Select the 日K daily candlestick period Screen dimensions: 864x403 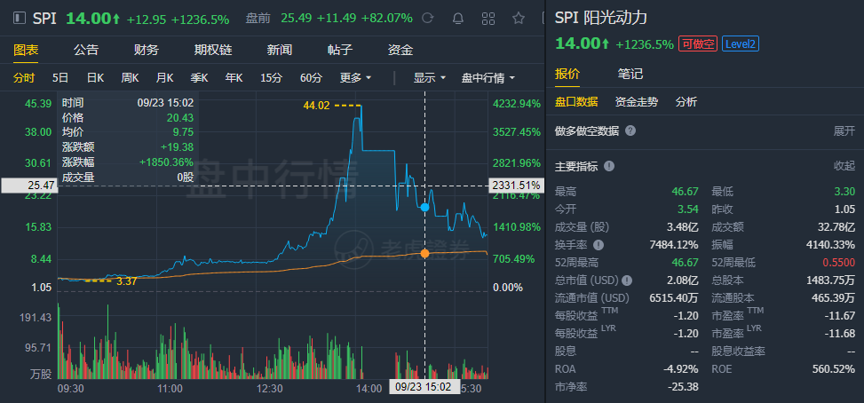pyautogui.click(x=95, y=78)
